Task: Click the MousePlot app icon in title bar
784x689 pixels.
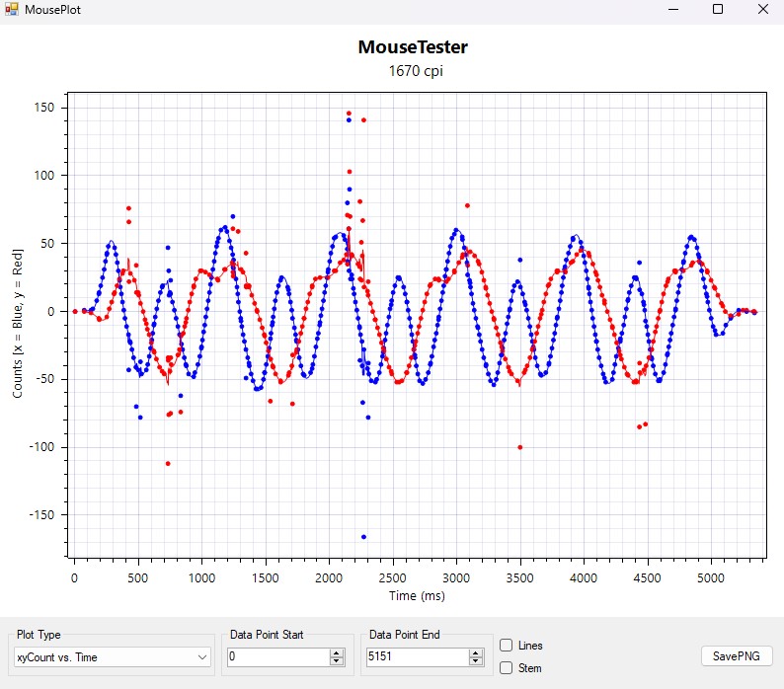Action: 11,10
